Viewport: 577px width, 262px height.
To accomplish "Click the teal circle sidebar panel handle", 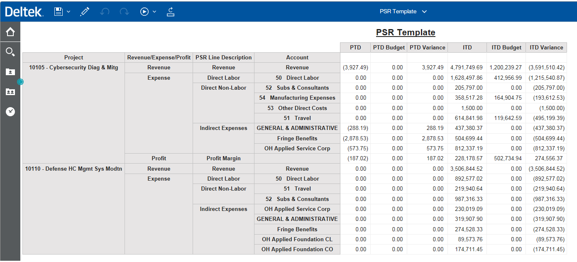I will click(20, 82).
